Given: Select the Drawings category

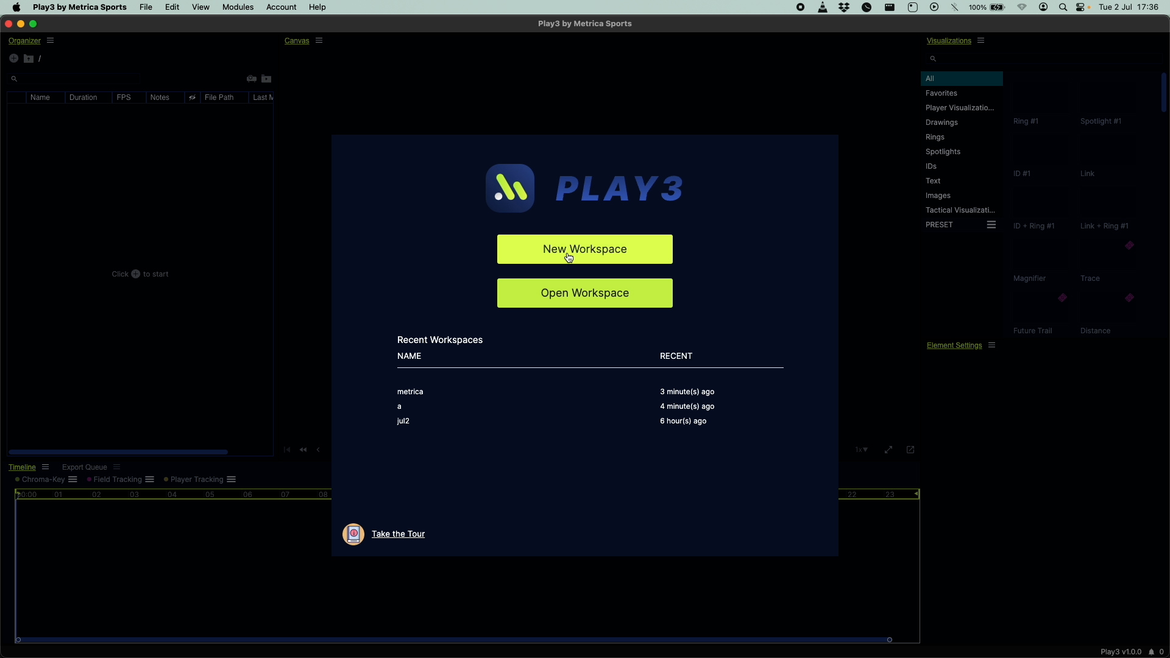Looking at the screenshot, I should click(x=962, y=122).
